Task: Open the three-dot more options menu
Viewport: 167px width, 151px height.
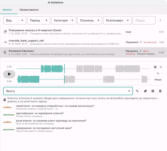Action: point(160,20)
